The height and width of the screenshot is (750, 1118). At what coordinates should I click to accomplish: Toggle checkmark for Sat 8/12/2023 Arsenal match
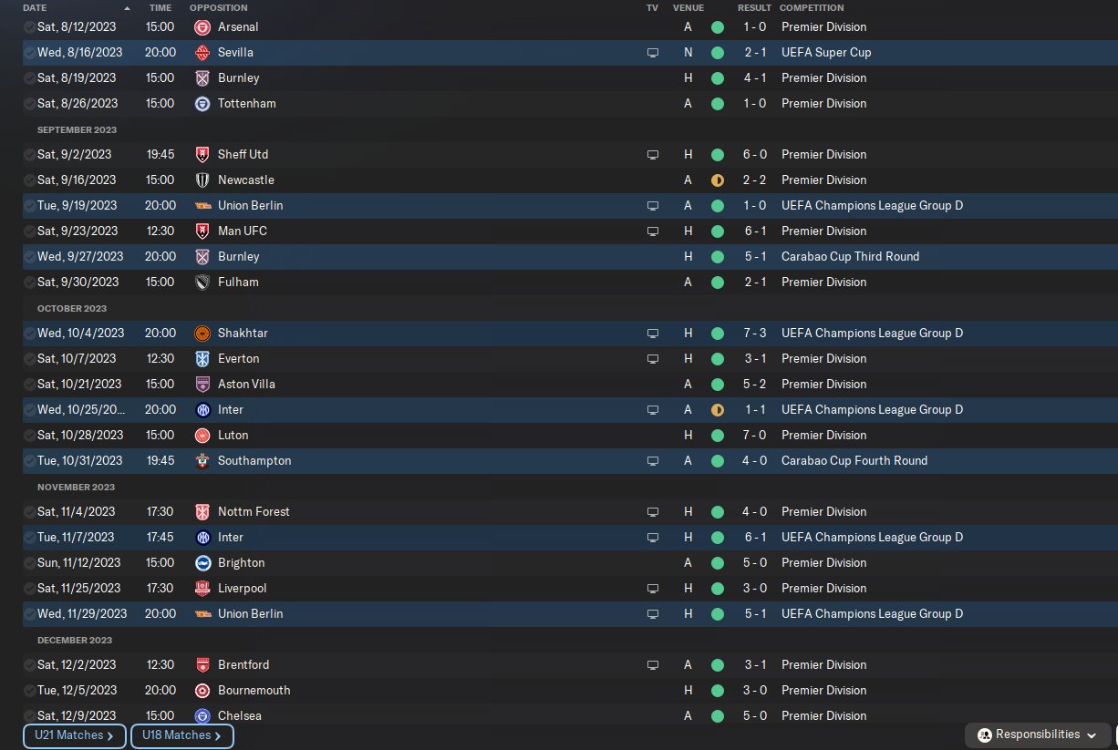click(x=30, y=27)
